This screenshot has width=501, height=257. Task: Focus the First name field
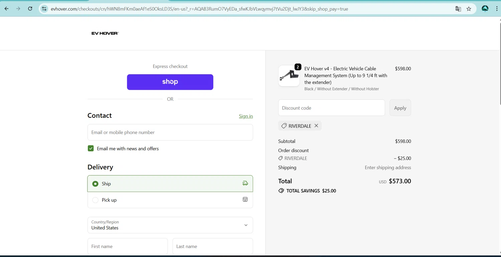(x=128, y=246)
